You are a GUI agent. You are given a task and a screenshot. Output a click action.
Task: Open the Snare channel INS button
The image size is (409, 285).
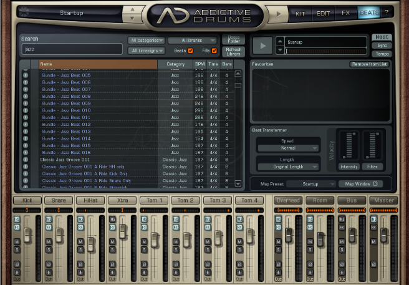tap(49, 220)
